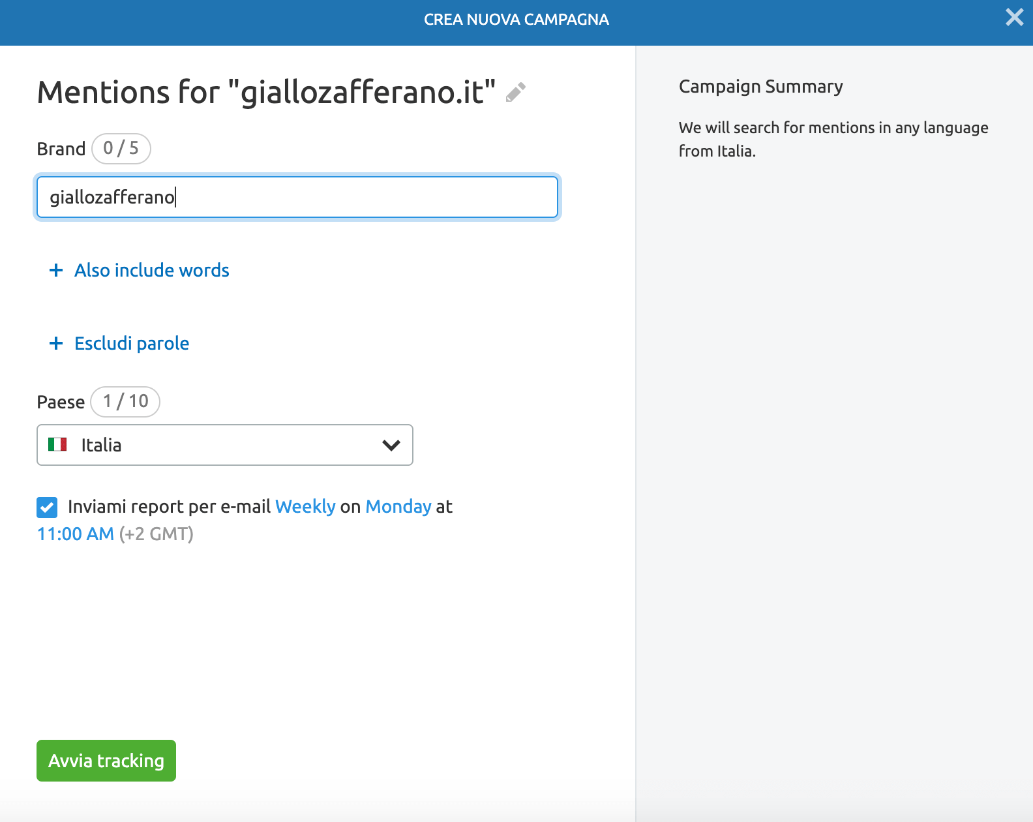Screen dimensions: 1033x822
Task: Change the Weekly report frequency
Action: coord(305,506)
